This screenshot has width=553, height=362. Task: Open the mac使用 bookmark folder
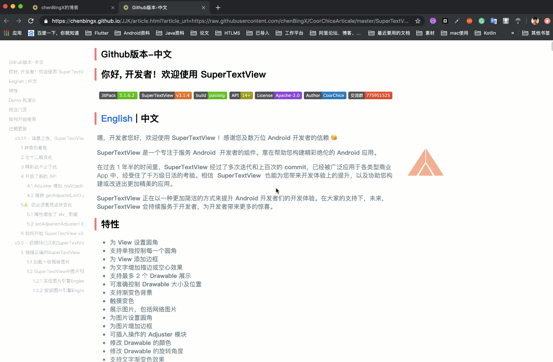click(455, 33)
